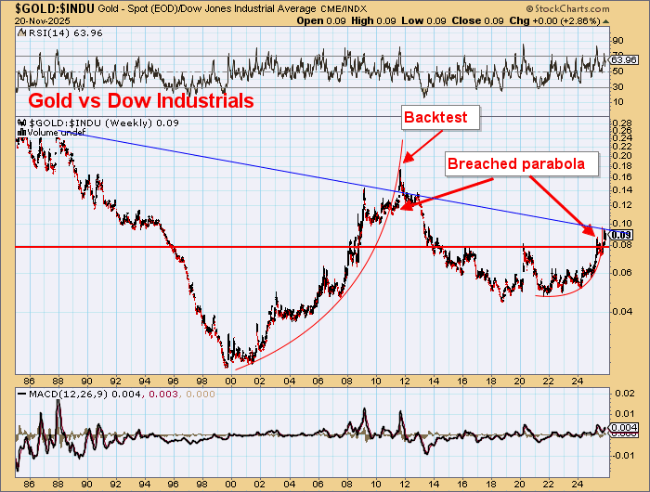Click year 06 on the MACD panel's bottom axis

click(x=318, y=485)
